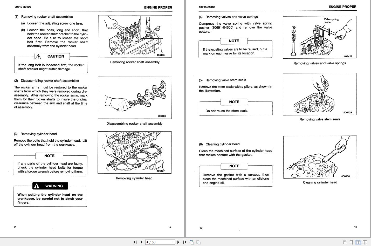Click heading '(6) Cleaning cylinder head'
The height and width of the screenshot is (246, 371).
pyautogui.click(x=219, y=144)
